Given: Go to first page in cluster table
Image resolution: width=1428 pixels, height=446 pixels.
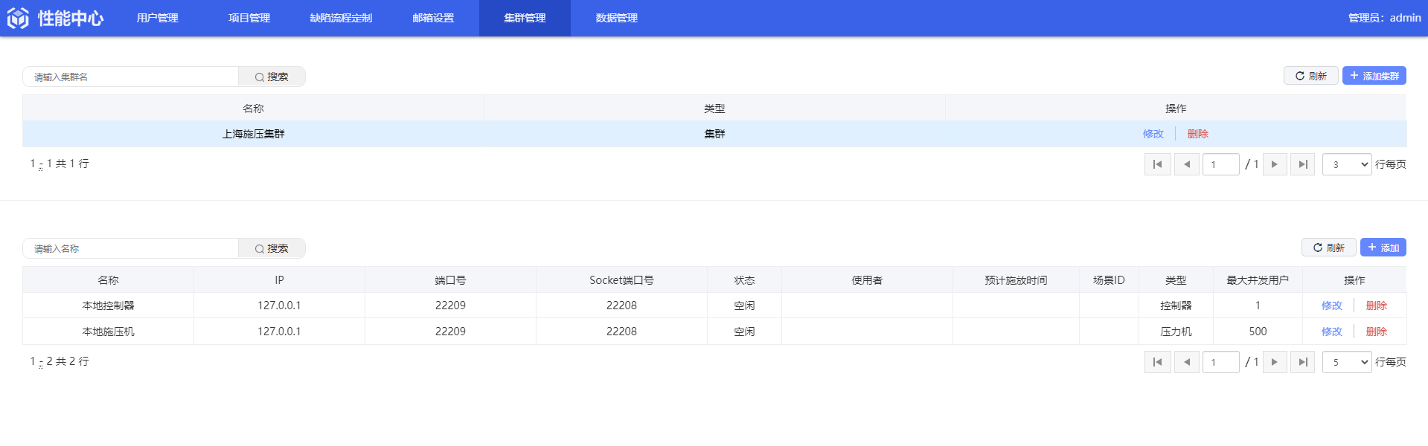Looking at the screenshot, I should point(1157,164).
